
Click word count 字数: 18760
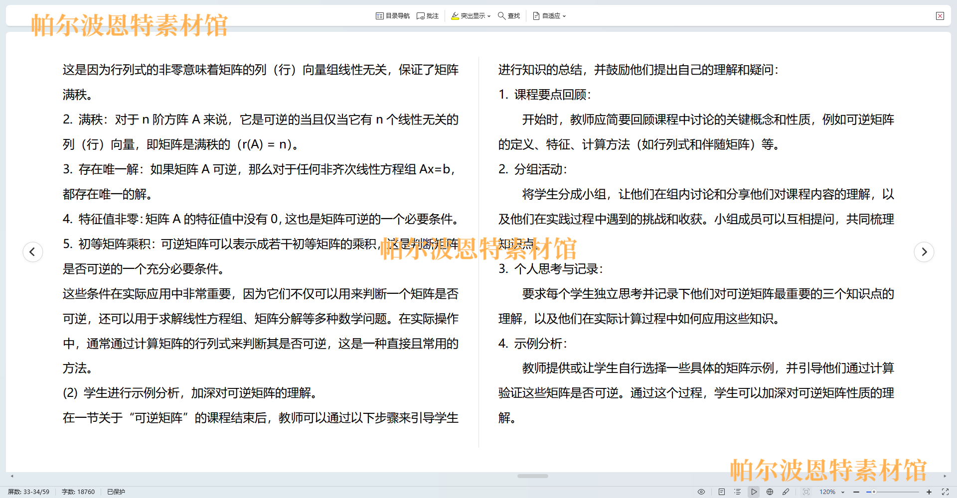(78, 492)
